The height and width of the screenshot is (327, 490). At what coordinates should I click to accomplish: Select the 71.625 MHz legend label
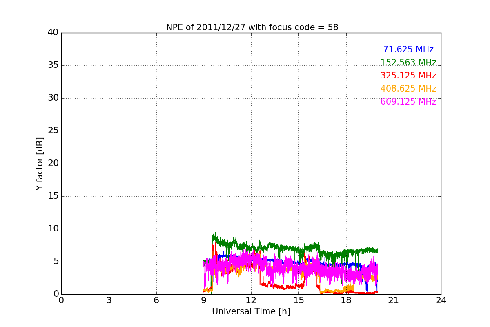point(408,49)
